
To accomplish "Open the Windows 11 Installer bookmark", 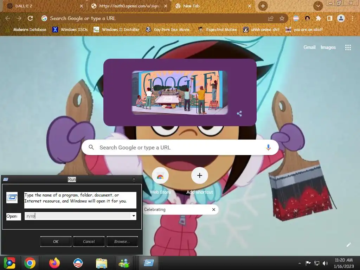I will pos(117,30).
